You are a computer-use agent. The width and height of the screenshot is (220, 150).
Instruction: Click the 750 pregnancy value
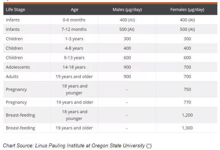coord(187,89)
